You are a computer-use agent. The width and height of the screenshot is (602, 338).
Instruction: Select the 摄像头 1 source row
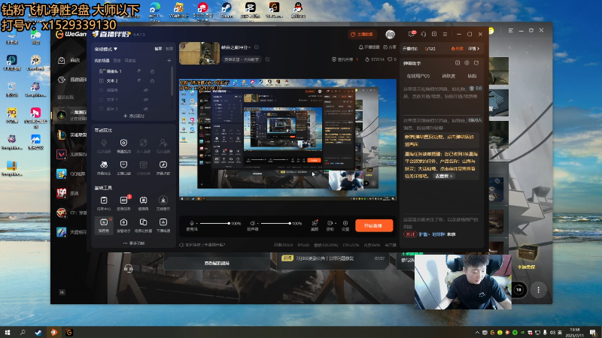coord(132,71)
